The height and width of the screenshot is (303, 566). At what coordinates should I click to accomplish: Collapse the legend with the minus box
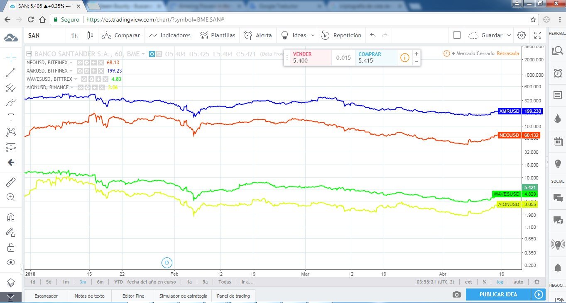click(x=29, y=54)
